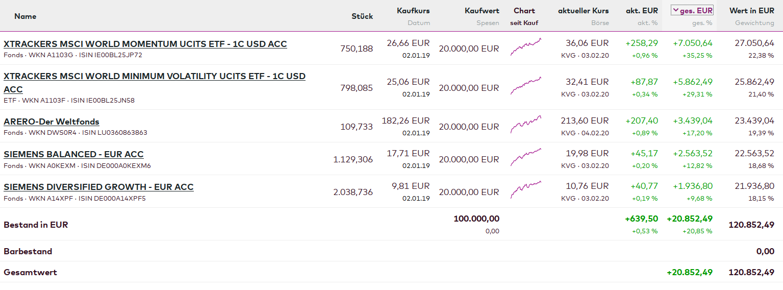Sort by the akt. EUR column header
This screenshot has height=290, width=783.
pos(642,10)
